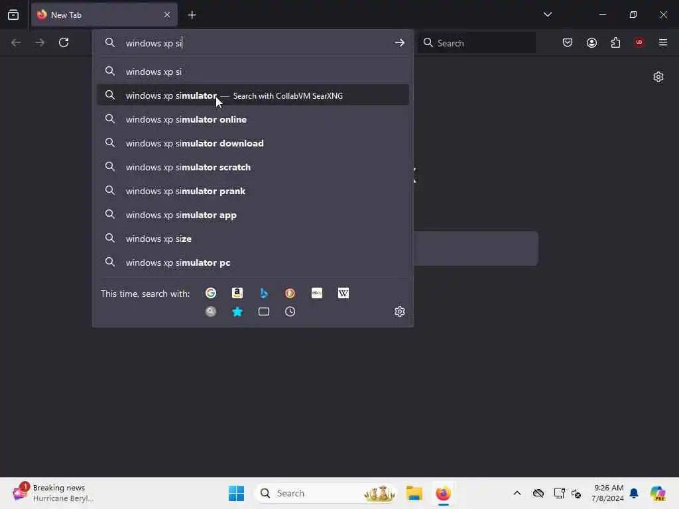Reload the current page
This screenshot has width=679, height=509.
coord(64,42)
